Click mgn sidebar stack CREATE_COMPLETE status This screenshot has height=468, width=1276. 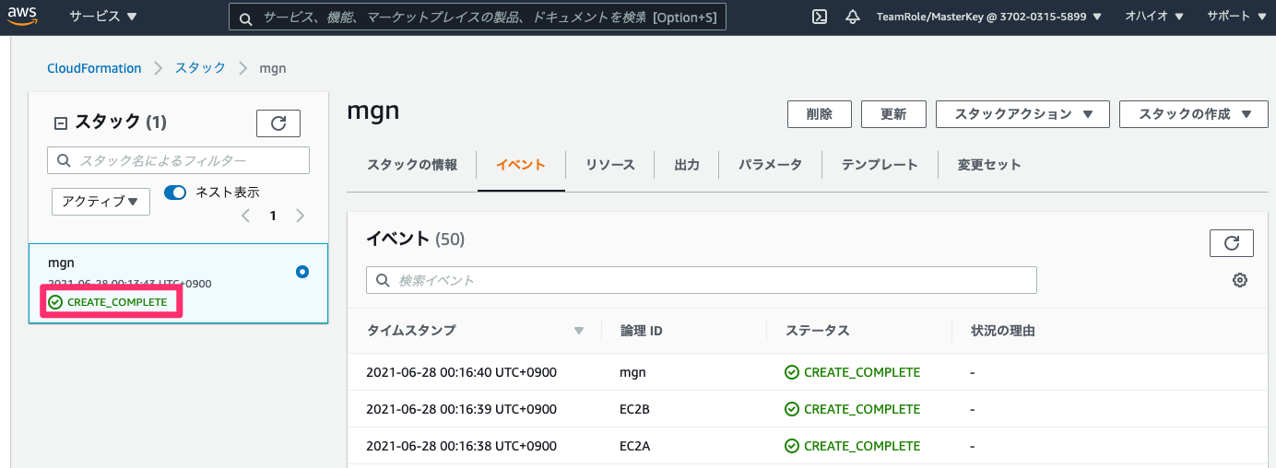tap(108, 302)
